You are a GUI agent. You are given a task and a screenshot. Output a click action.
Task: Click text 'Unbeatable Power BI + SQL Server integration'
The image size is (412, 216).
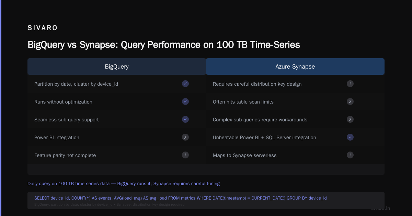pyautogui.click(x=264, y=137)
